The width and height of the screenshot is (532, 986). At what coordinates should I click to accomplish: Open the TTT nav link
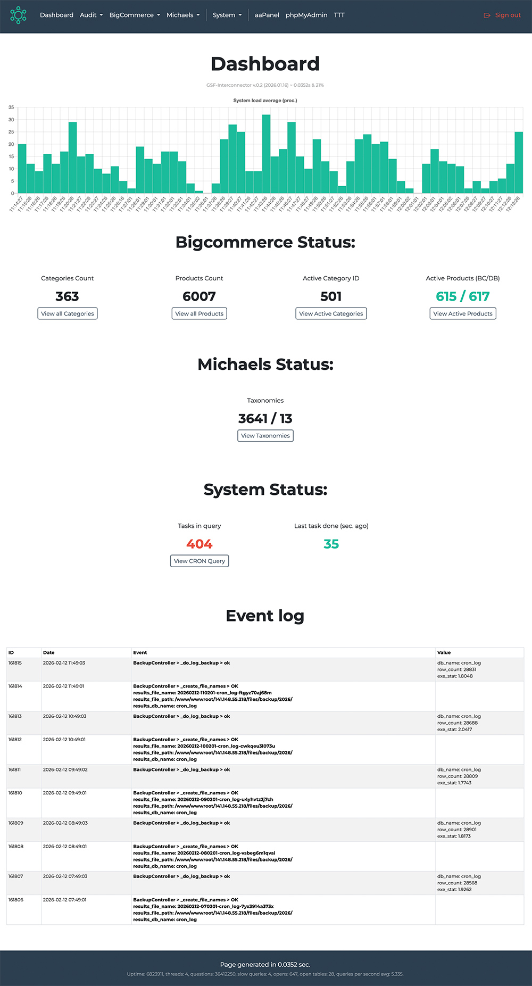tap(339, 15)
